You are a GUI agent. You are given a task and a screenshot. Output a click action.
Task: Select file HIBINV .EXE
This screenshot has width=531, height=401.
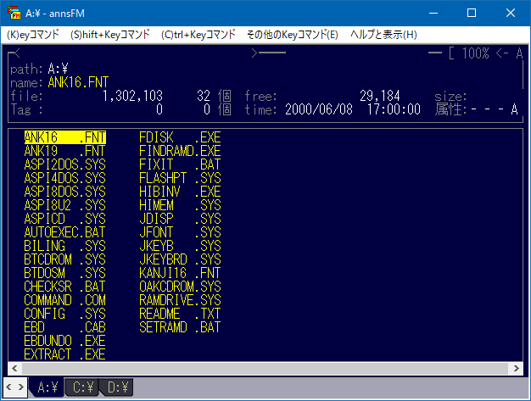180,192
